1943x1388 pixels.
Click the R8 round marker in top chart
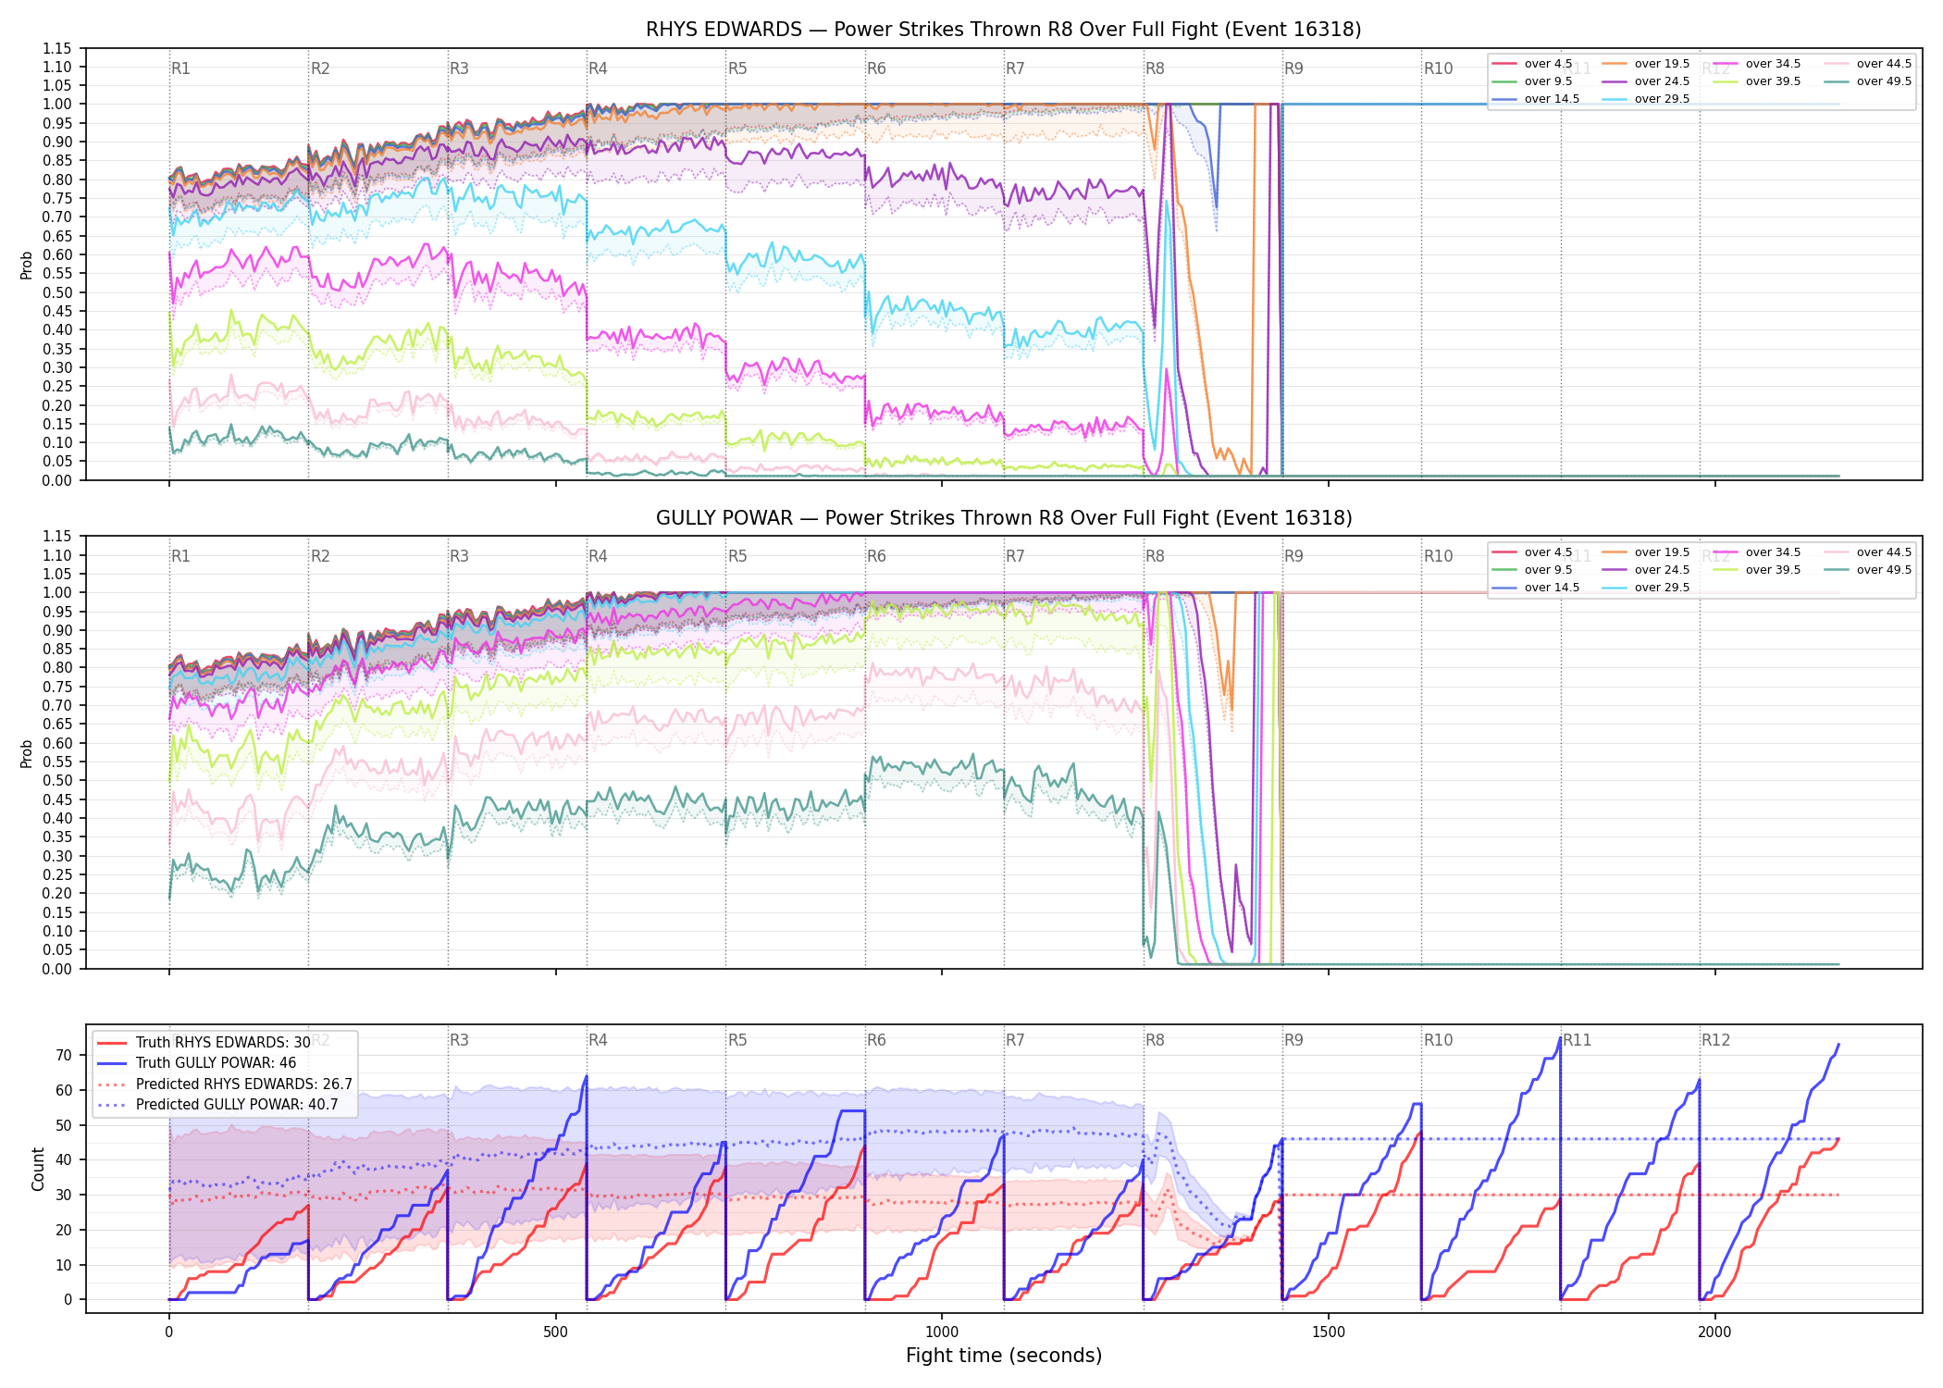pyautogui.click(x=1155, y=68)
